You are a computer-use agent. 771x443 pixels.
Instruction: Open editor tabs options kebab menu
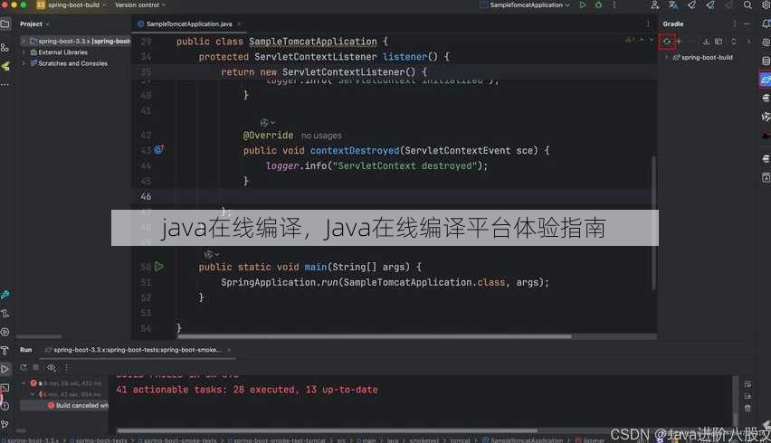tap(648, 24)
